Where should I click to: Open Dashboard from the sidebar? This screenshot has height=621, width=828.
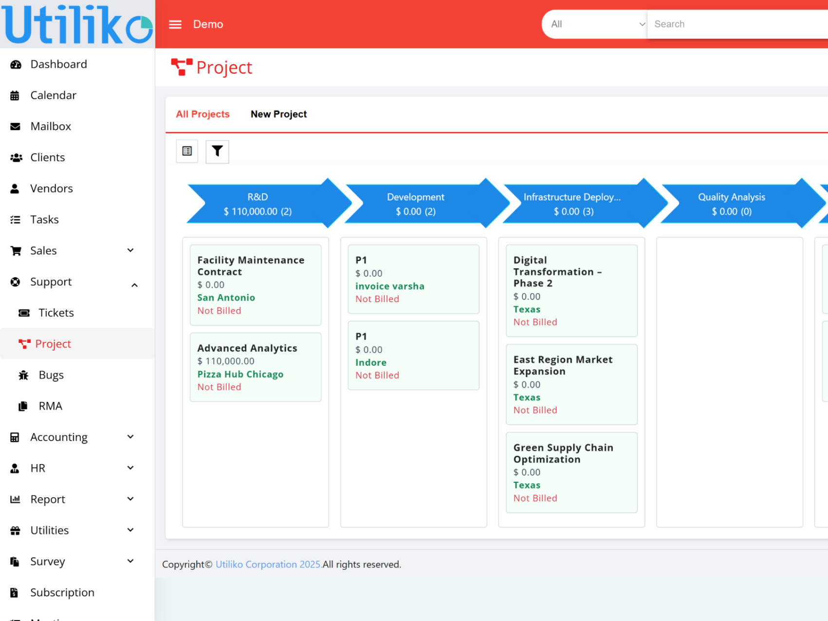coord(58,64)
